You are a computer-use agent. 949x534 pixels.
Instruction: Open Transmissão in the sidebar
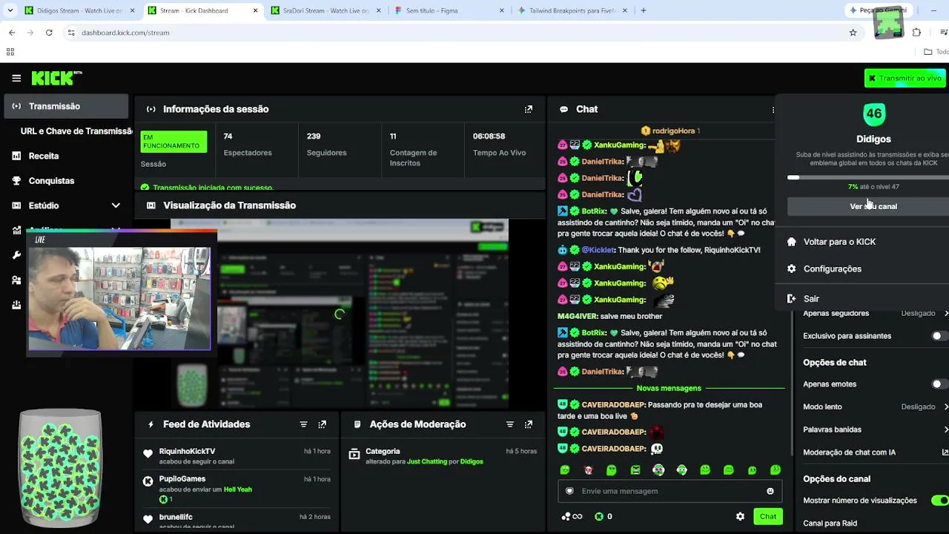coord(66,106)
